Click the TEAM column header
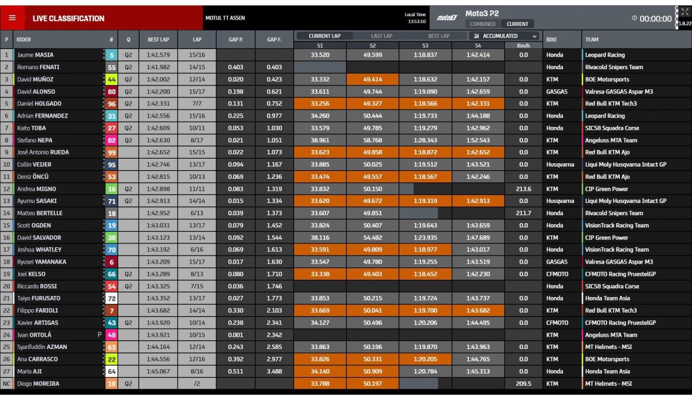The width and height of the screenshot is (692, 398). [x=592, y=40]
